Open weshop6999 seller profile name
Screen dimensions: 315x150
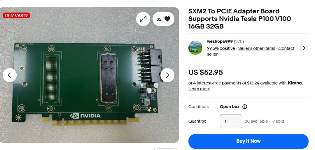pos(220,42)
